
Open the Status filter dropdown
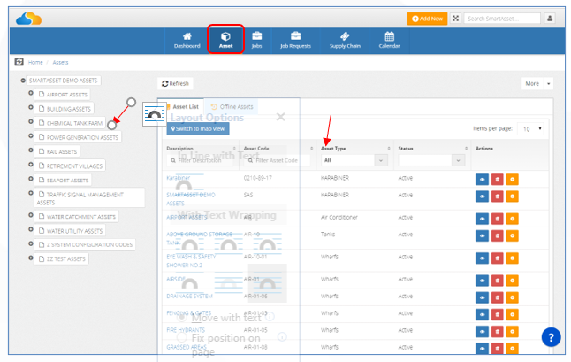click(431, 160)
